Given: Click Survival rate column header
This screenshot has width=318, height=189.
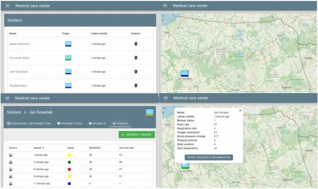Looking at the screenshot, I should [126, 148].
